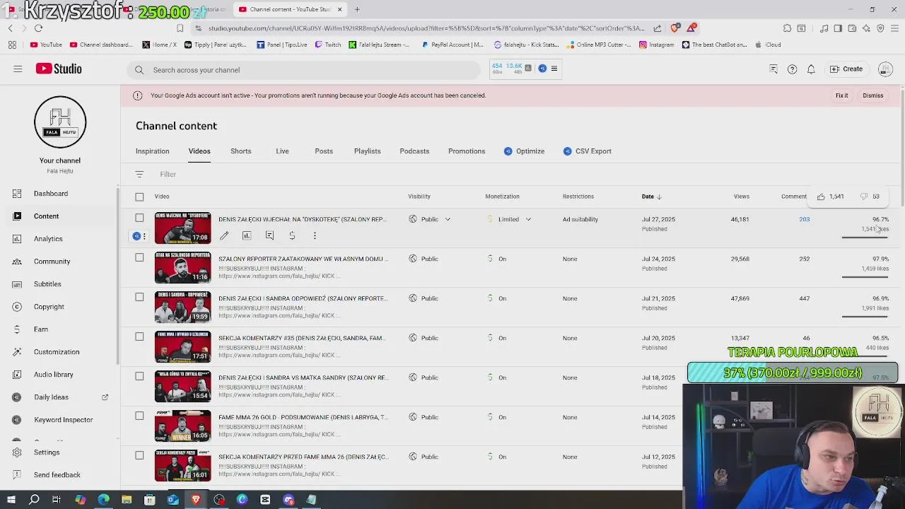Open the Instagram bookmark

pyautogui.click(x=656, y=45)
